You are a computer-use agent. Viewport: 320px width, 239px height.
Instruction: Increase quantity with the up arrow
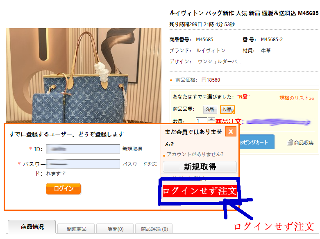tap(211, 119)
